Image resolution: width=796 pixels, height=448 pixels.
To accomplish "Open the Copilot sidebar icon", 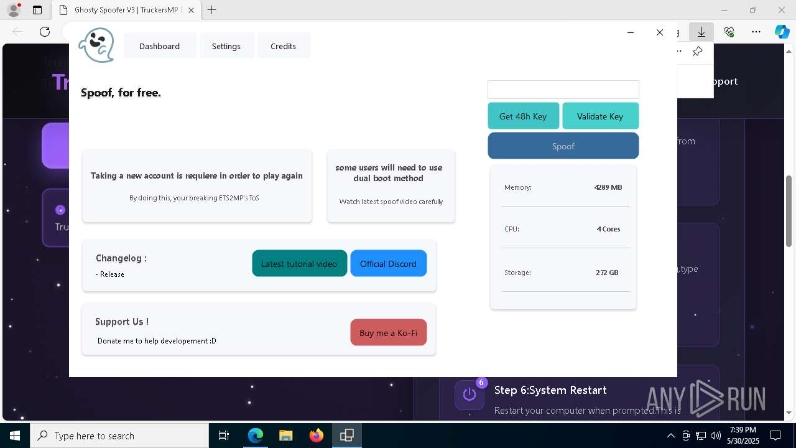I will (782, 32).
